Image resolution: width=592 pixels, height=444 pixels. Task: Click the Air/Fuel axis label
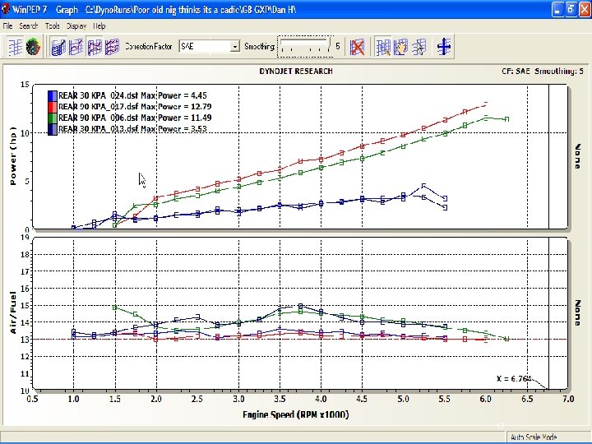(13, 312)
